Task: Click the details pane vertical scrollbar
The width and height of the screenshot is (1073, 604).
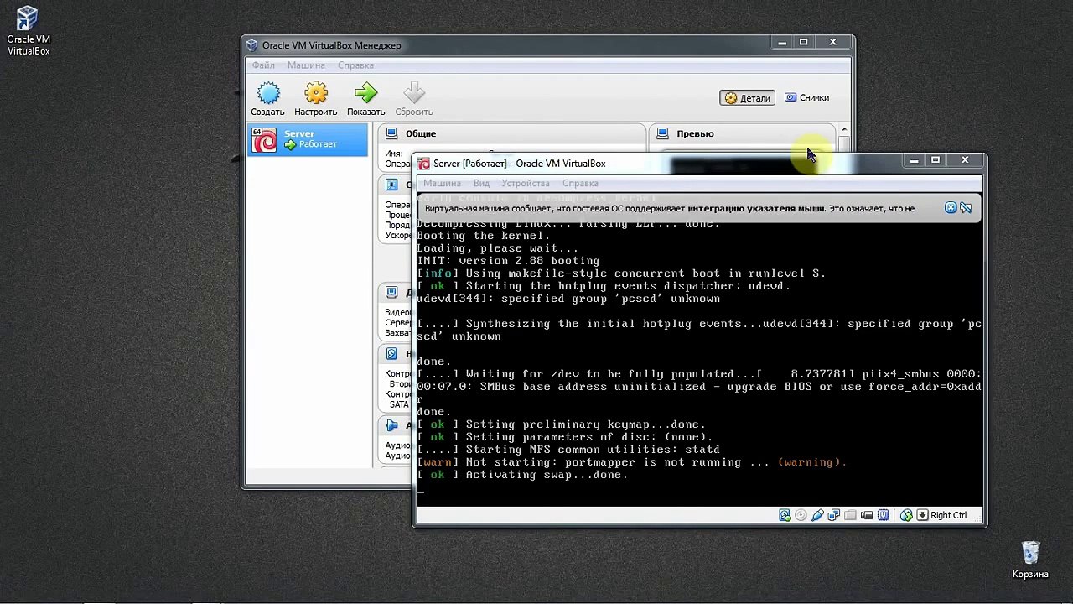Action: coord(844,143)
